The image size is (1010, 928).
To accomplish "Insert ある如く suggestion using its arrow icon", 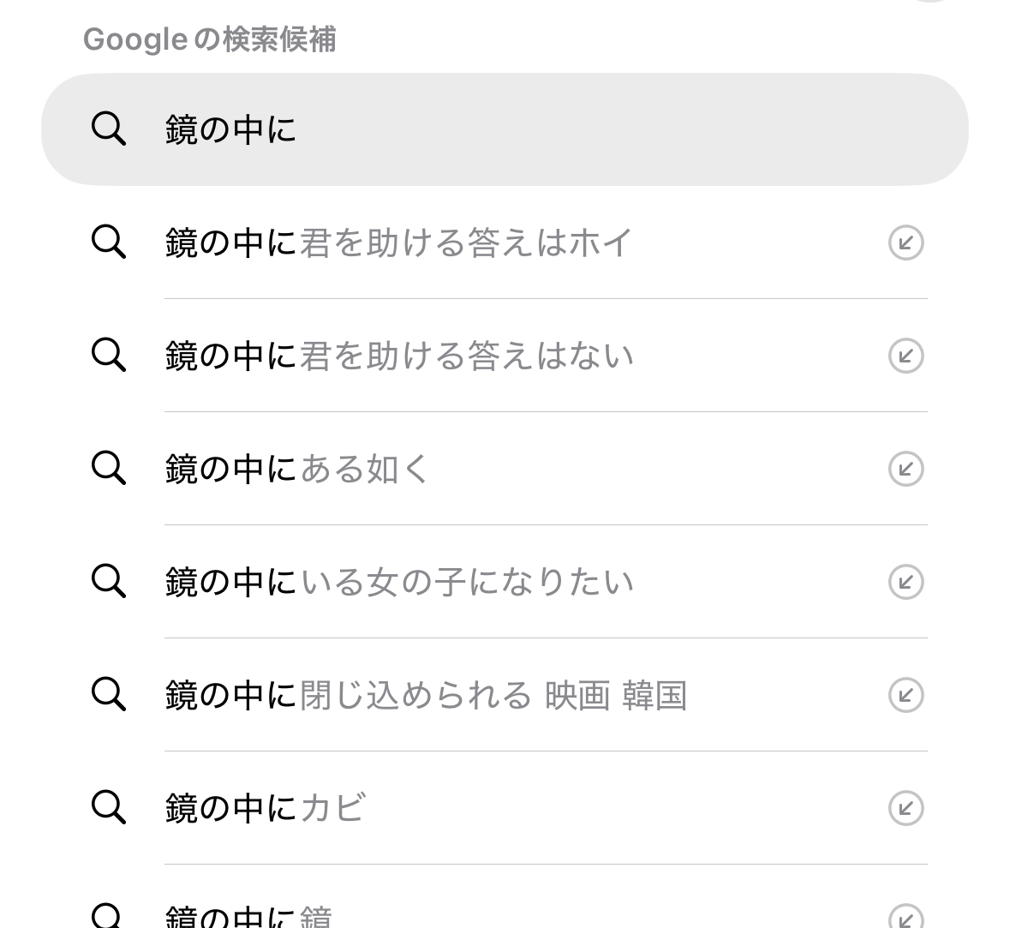I will point(905,469).
